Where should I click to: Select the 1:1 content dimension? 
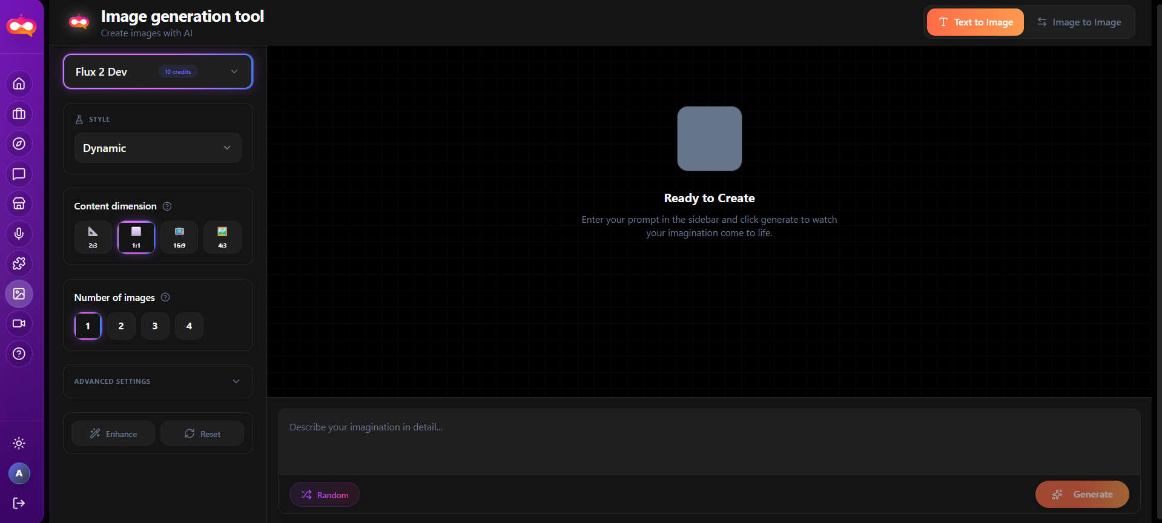click(136, 237)
